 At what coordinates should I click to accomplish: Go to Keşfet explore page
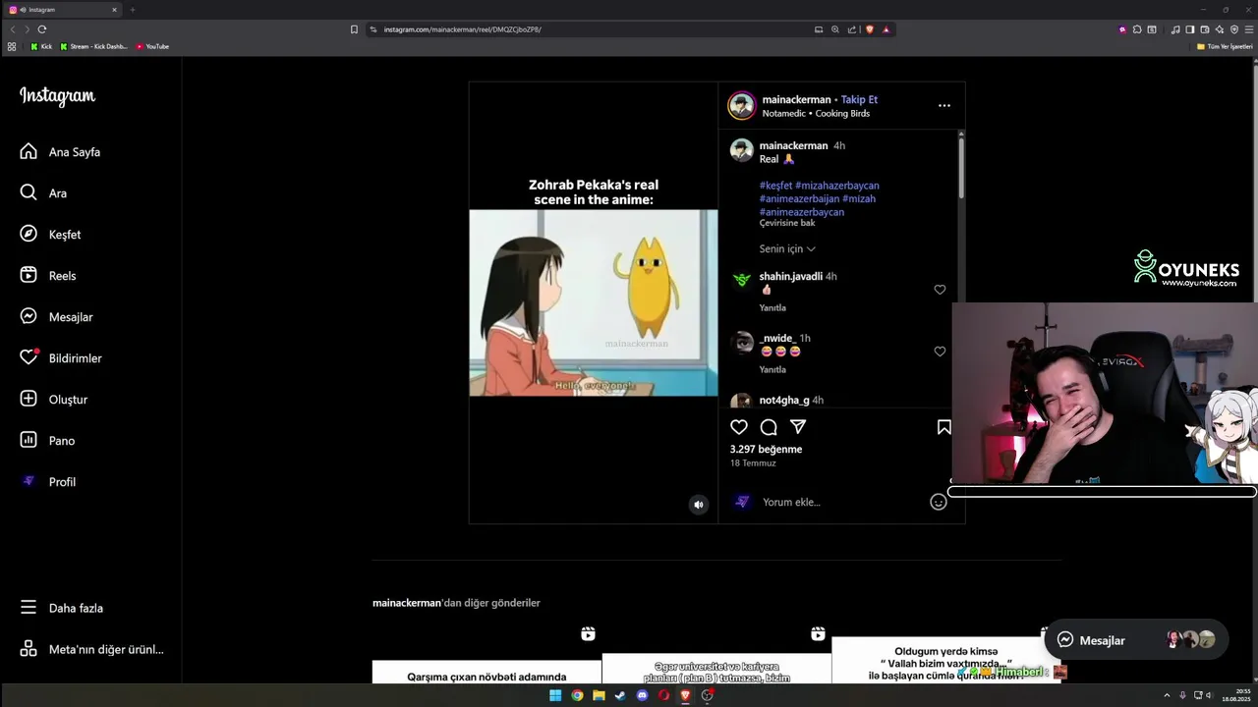[x=51, y=235]
